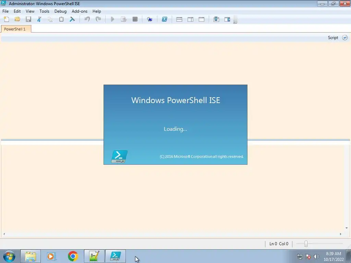
Task: Paste using the clipboard icon
Action: pos(61,19)
